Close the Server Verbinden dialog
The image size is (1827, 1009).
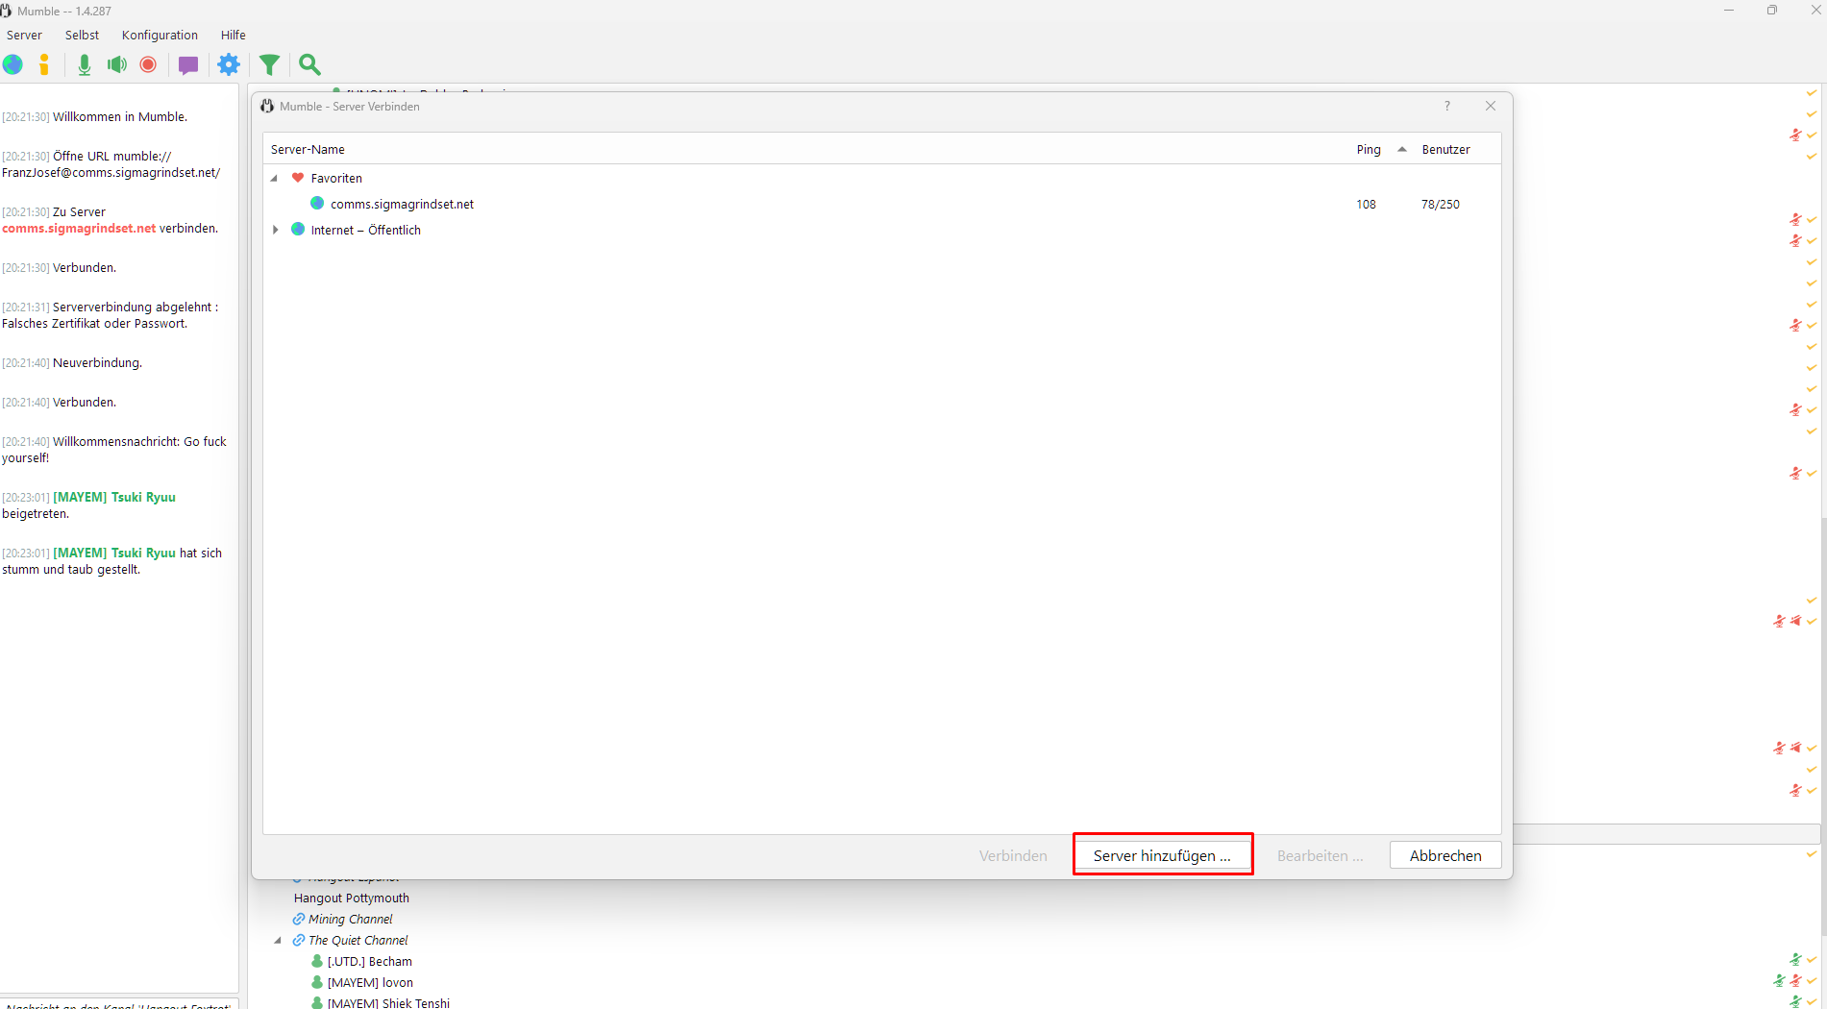(1491, 106)
